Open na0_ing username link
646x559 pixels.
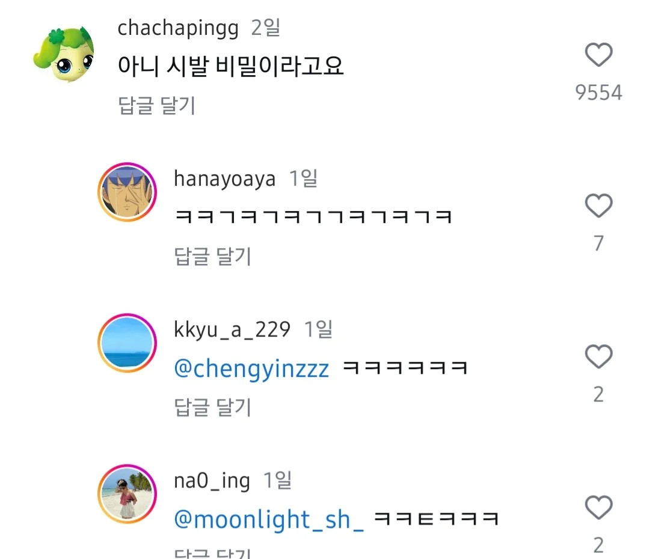[x=211, y=480]
